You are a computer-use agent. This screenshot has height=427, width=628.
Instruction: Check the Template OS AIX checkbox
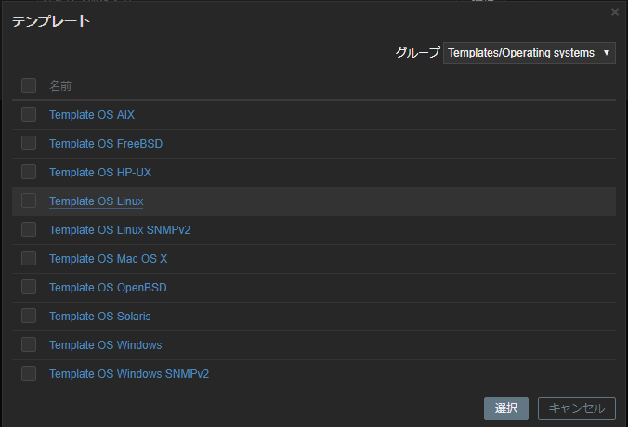(x=29, y=114)
